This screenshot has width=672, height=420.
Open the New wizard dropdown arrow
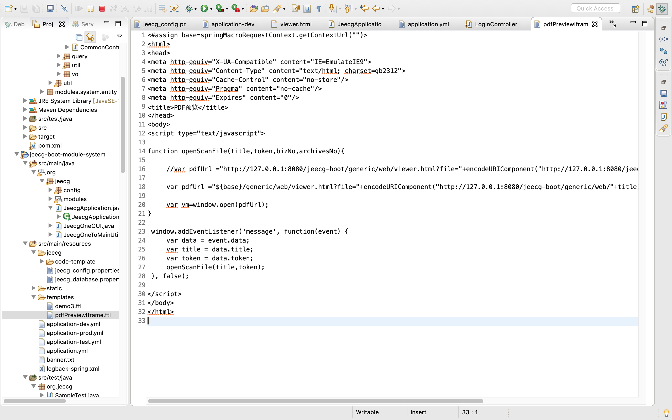click(15, 9)
